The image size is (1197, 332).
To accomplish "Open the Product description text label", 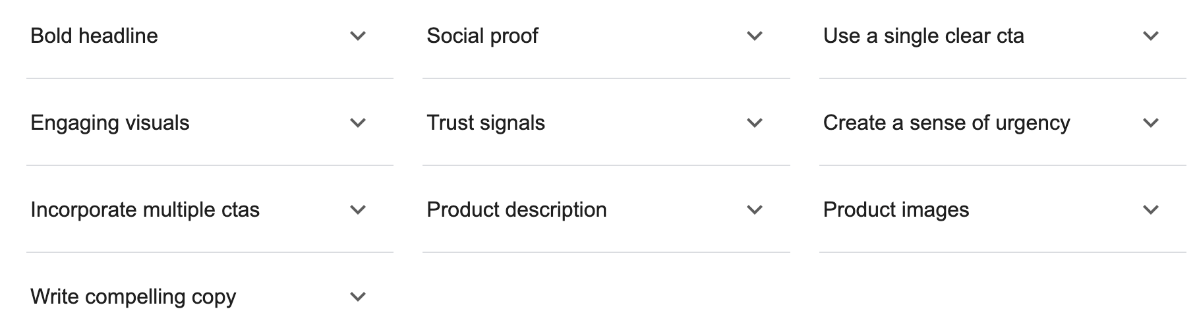I will tap(517, 210).
